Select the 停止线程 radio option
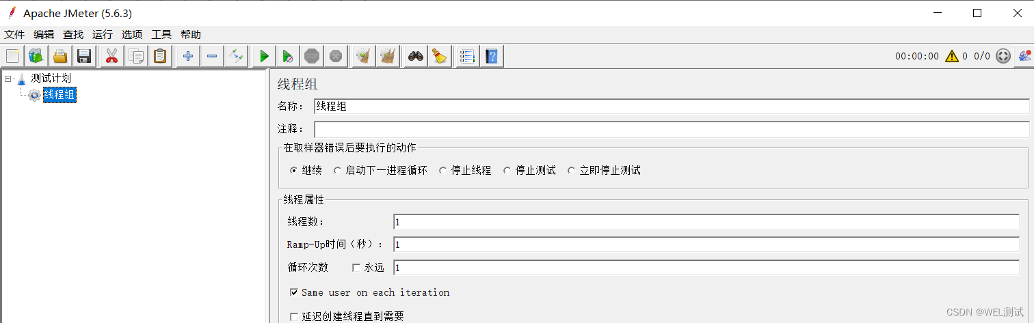This screenshot has width=1034, height=323. [x=442, y=171]
